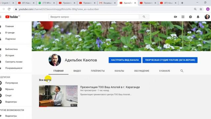
Task: Select the ГЛАВНАЯ channel tab
Action: (x=58, y=71)
